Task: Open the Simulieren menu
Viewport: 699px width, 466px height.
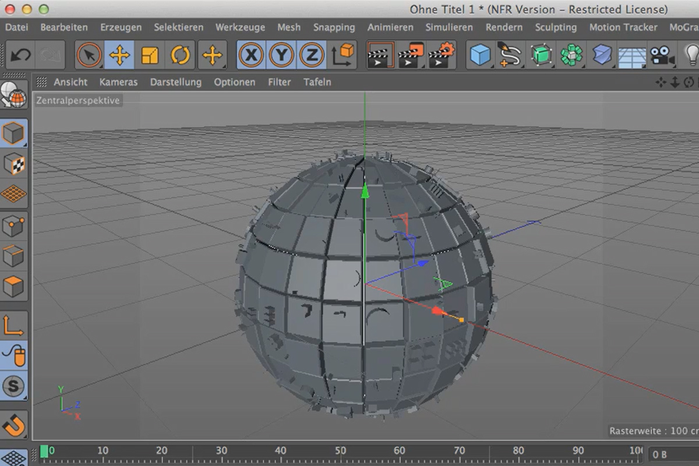Action: click(449, 27)
